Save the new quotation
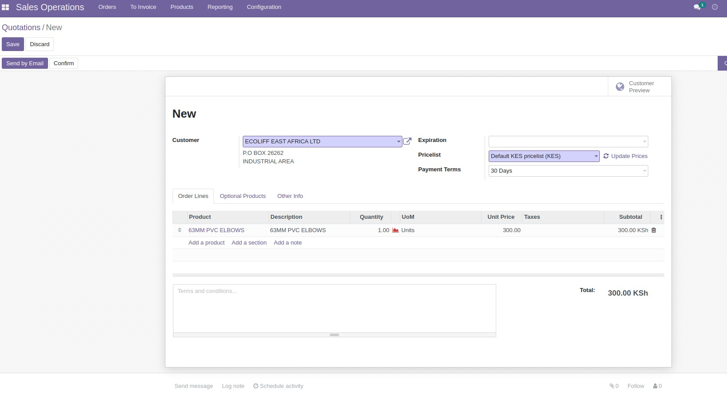This screenshot has height=403, width=727. (x=13, y=44)
